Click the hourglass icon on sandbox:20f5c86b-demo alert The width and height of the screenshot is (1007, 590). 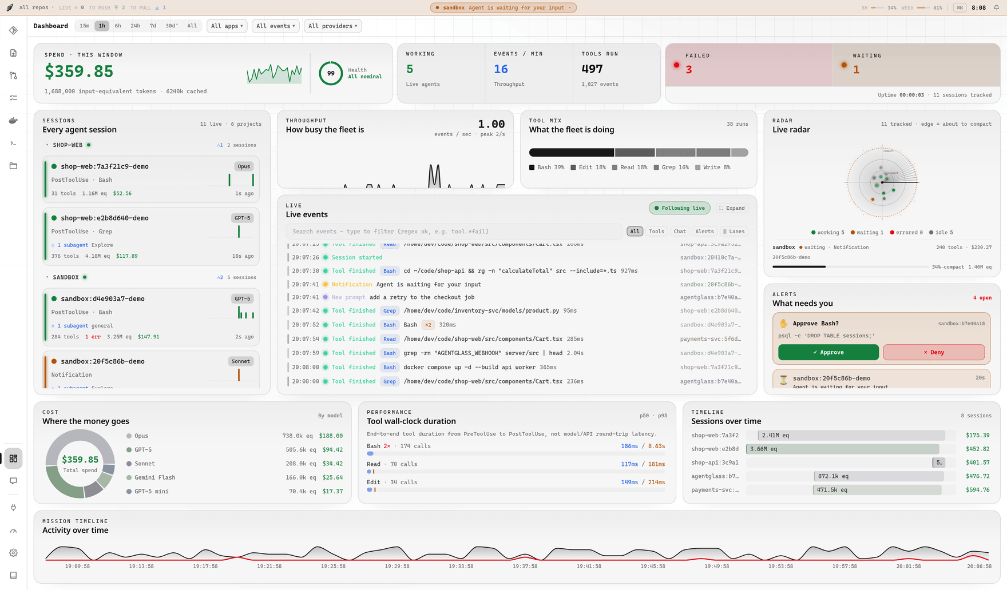pos(783,379)
